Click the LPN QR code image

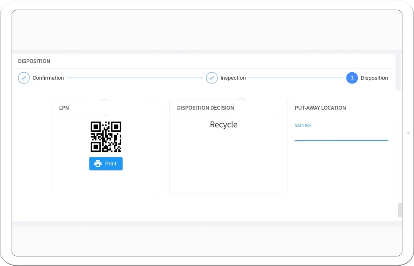106,137
